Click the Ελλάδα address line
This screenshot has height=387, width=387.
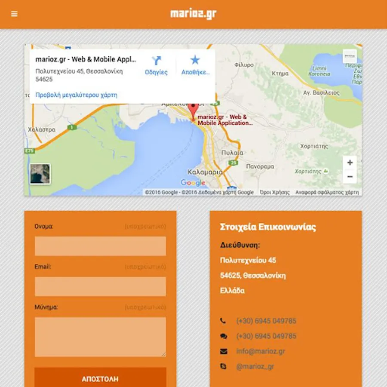(x=232, y=291)
